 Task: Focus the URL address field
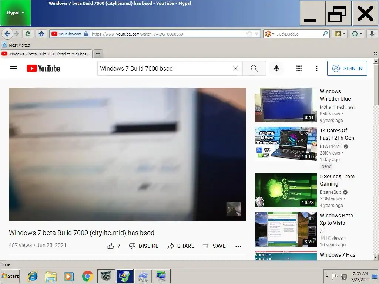click(x=167, y=34)
